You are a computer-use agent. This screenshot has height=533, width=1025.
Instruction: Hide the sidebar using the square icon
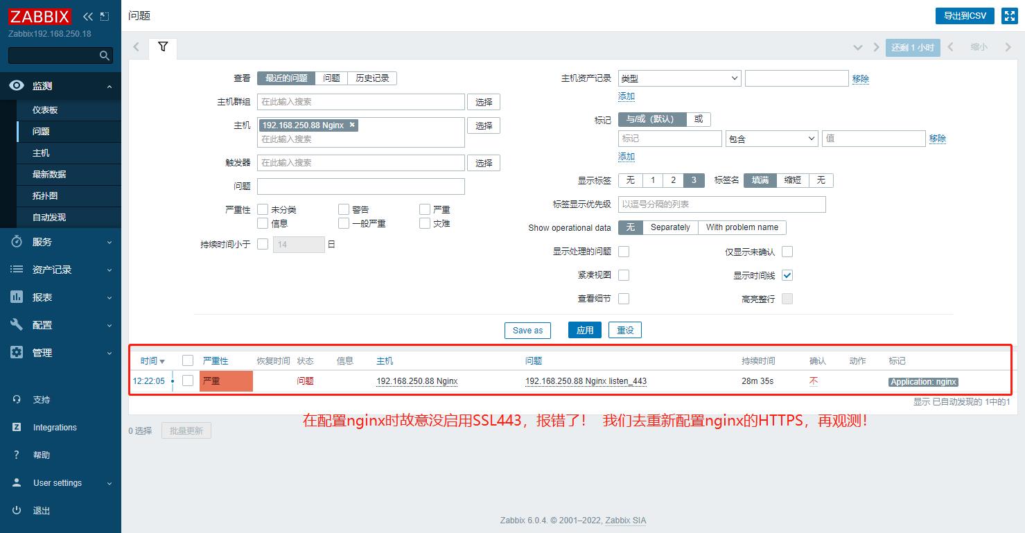pos(105,16)
